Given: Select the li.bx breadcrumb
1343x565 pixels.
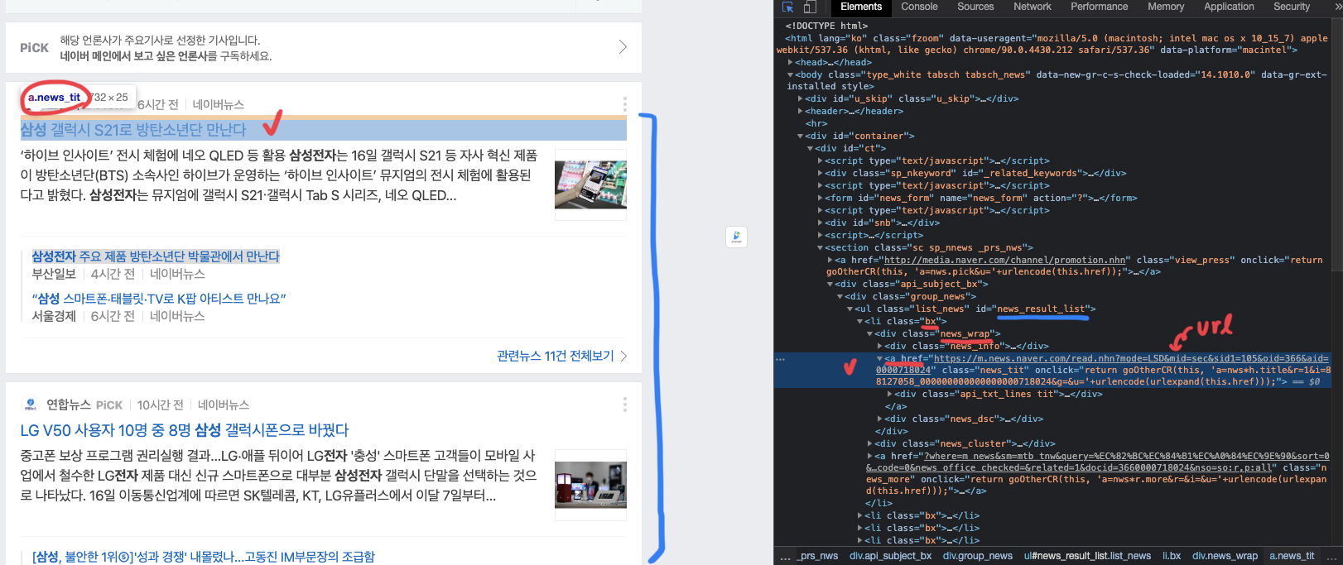Looking at the screenshot, I should 1172,556.
